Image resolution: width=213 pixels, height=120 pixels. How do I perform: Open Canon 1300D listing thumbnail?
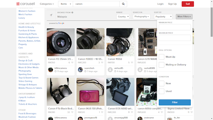click(x=91, y=42)
